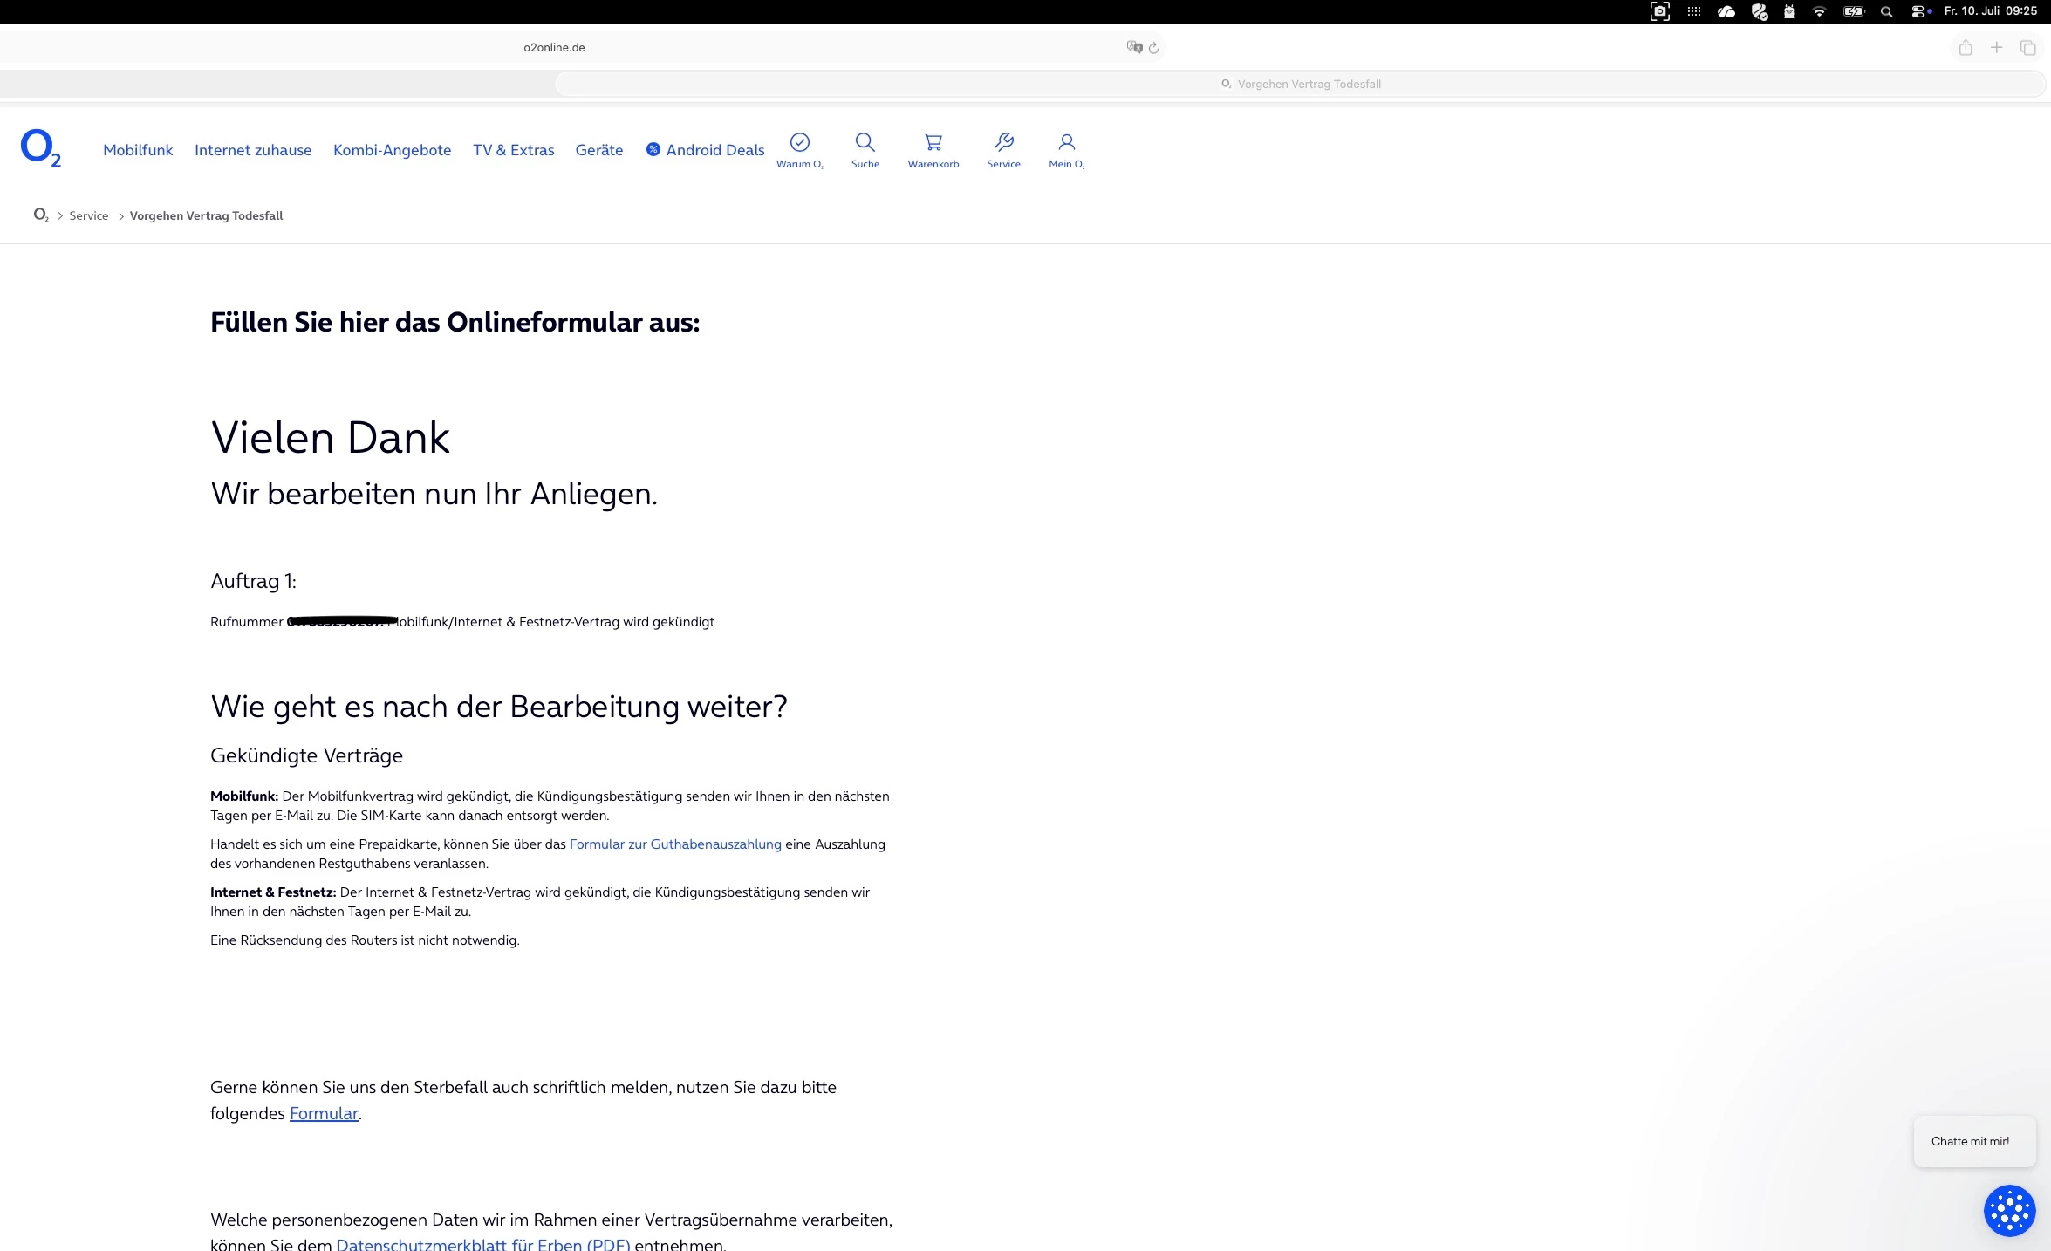Click the cloud icon in the menu bar
Screen dimensions: 2051x1251
[x=1726, y=11]
